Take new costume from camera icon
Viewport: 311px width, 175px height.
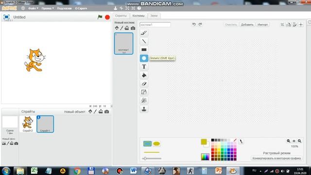tap(133, 28)
